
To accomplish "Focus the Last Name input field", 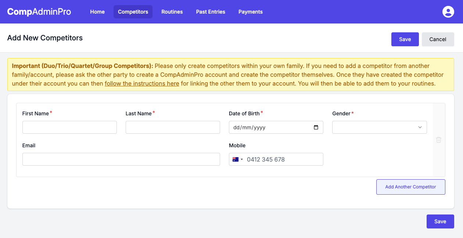I will (x=173, y=127).
